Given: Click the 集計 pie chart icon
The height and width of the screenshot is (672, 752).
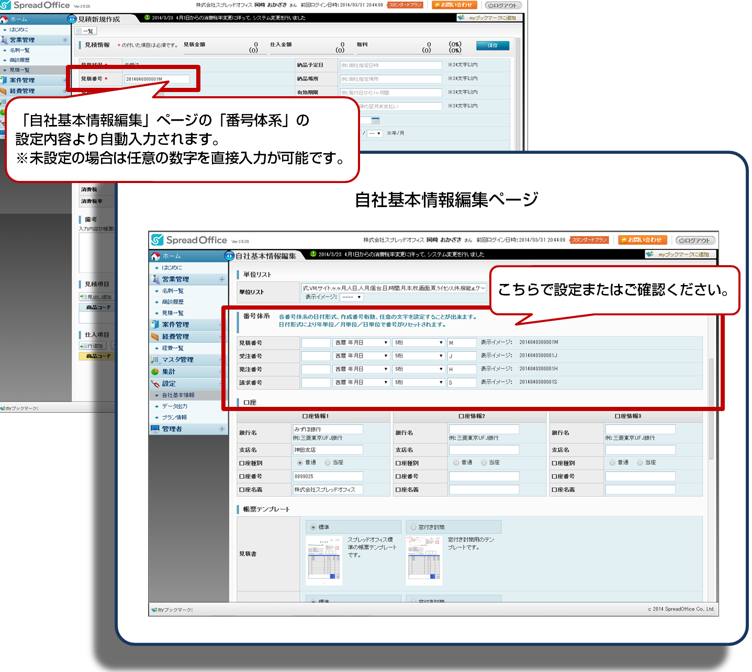Looking at the screenshot, I should (x=155, y=371).
